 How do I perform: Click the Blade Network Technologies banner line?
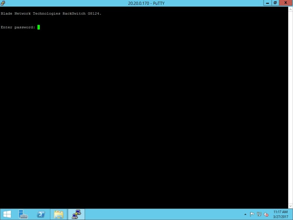51,14
